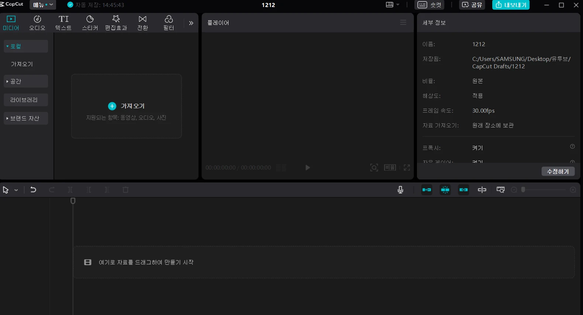Switch to the 오디오 (Audio) tab
The image size is (583, 315).
coord(37,23)
